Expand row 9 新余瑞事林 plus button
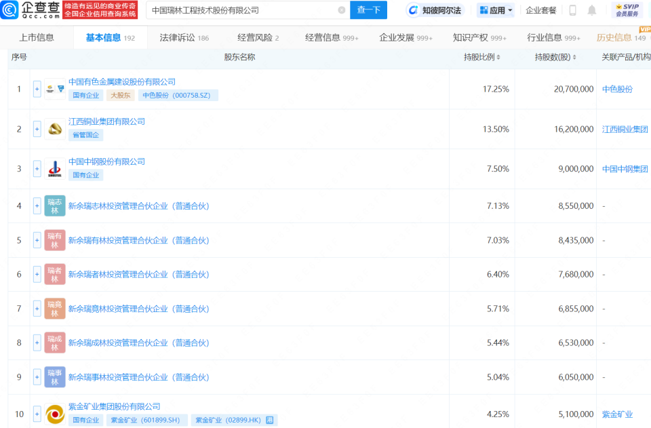651x428 pixels. tap(37, 377)
